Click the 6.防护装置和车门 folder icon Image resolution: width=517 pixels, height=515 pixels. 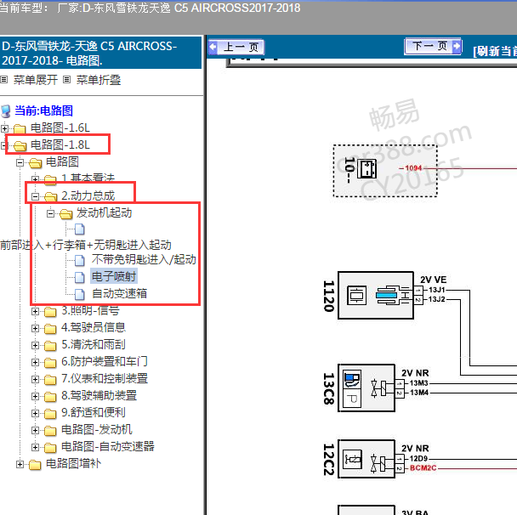pos(50,362)
